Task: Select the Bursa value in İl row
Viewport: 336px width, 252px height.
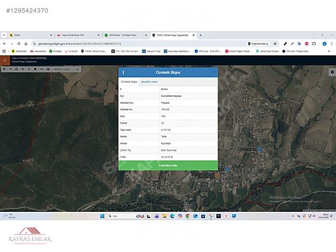Action: point(164,89)
